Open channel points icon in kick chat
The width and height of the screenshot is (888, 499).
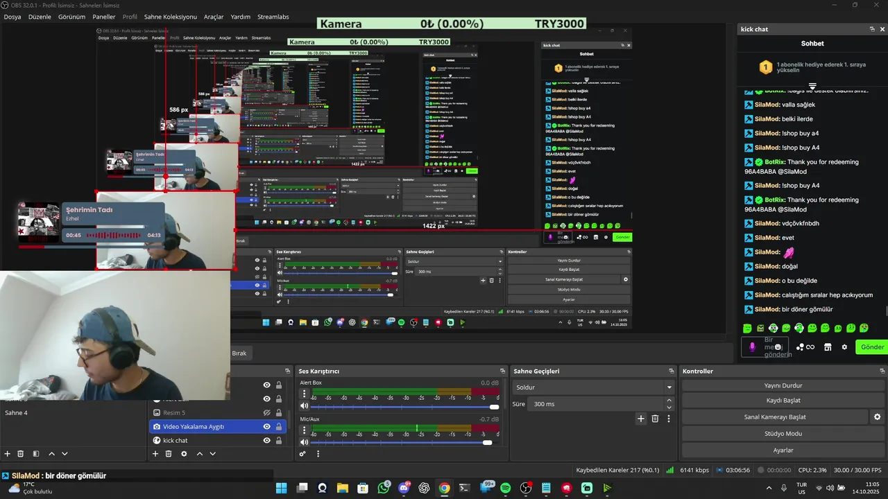point(805,347)
